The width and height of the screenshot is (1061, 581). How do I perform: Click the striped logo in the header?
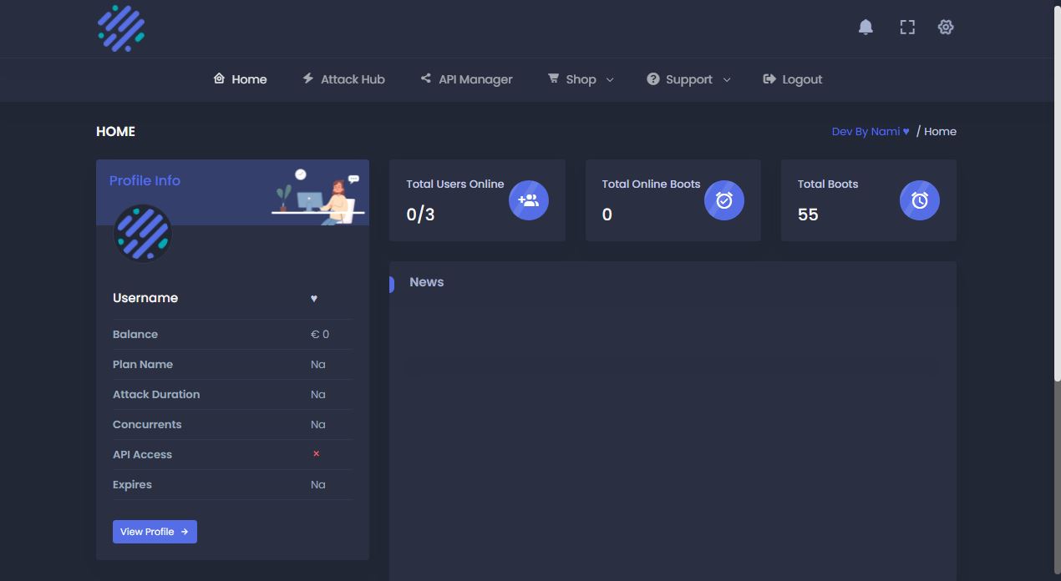pos(121,28)
